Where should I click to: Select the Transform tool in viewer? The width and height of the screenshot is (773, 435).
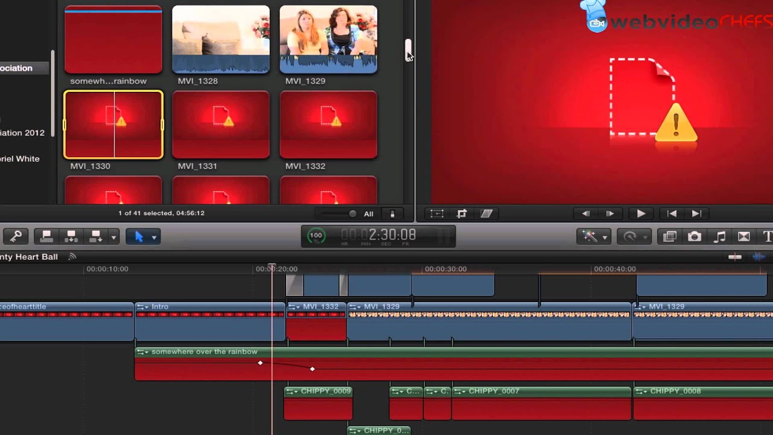pyautogui.click(x=437, y=213)
